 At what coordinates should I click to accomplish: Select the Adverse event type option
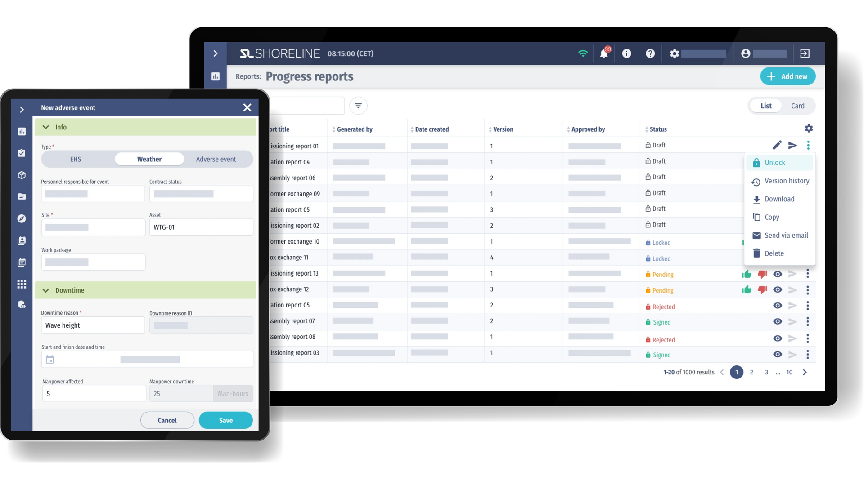[x=216, y=159]
